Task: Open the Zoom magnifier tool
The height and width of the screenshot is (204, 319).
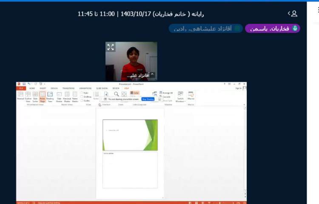Action: click(x=117, y=94)
